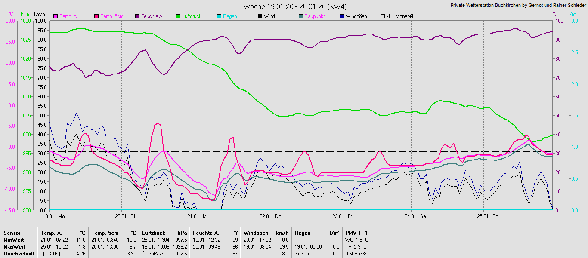The width and height of the screenshot is (588, 258).
Task: Click the white -1.1 Monat-Ø legend box
Action: [x=383, y=16]
